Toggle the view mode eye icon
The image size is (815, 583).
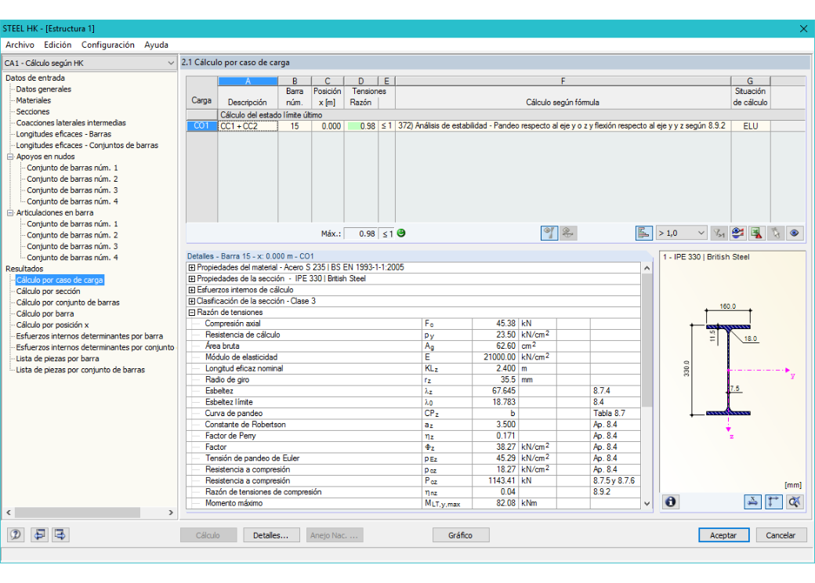coord(795,234)
